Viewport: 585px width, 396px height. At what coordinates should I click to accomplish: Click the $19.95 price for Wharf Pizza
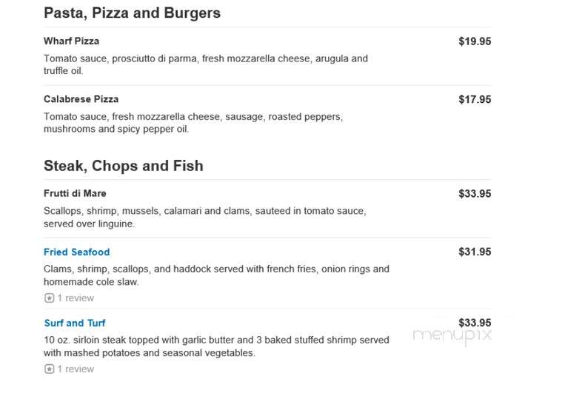(475, 41)
